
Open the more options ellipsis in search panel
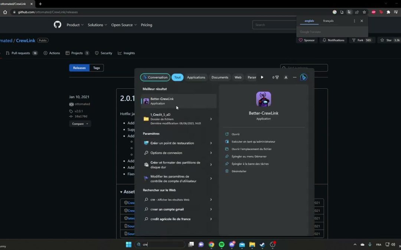[294, 77]
